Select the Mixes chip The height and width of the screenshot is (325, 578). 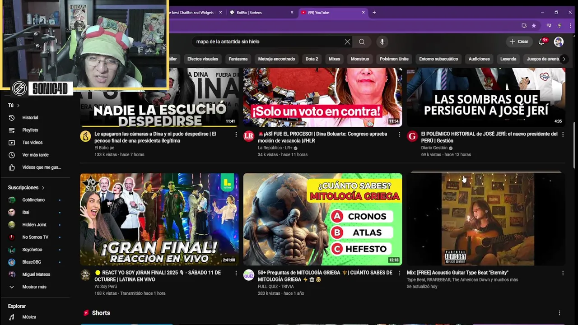click(334, 59)
